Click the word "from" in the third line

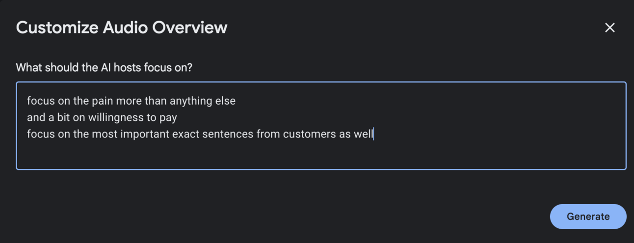click(268, 134)
